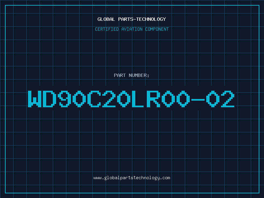The width and height of the screenshot is (264, 198).
Task: Click the letter R in the part number
Action: 153,99
